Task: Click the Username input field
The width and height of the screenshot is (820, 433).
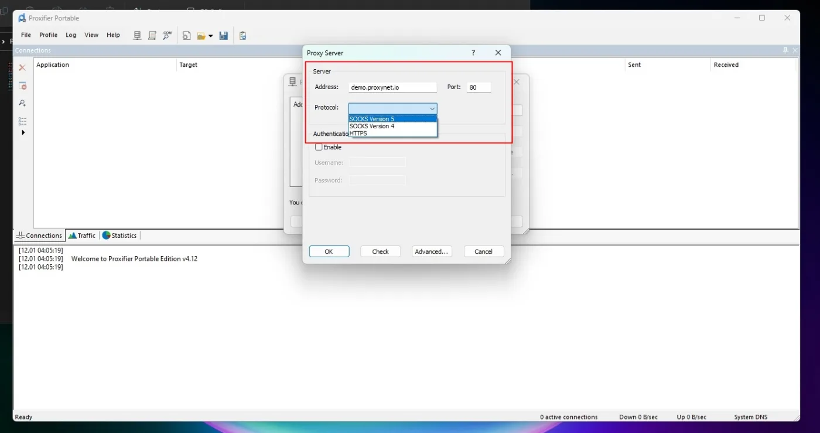Action: point(377,162)
